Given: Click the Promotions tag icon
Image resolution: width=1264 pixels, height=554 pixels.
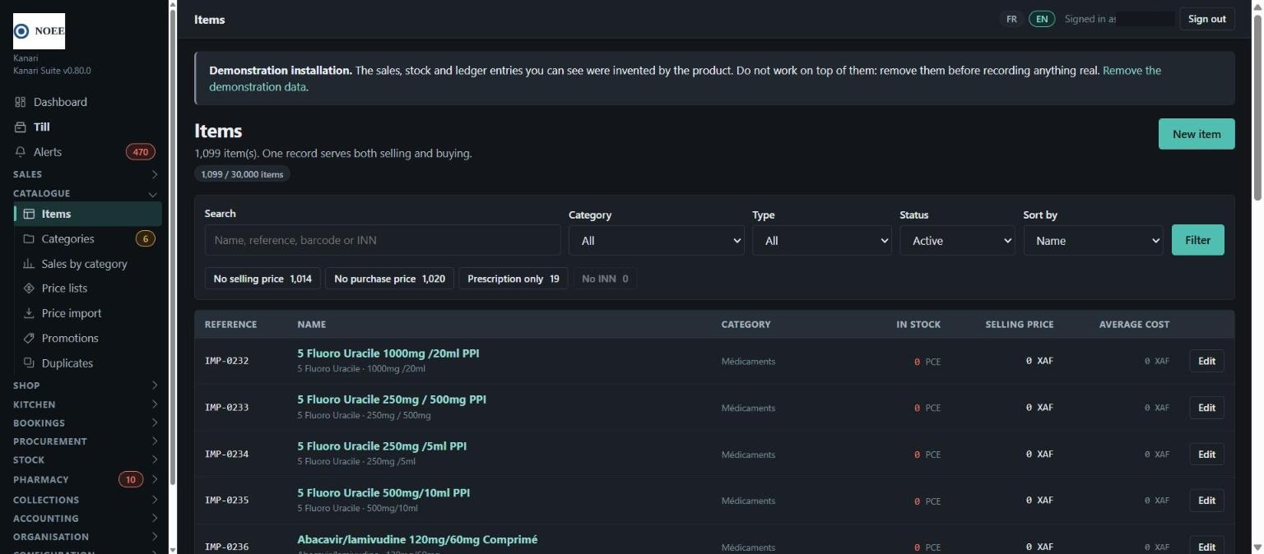Looking at the screenshot, I should 29,338.
